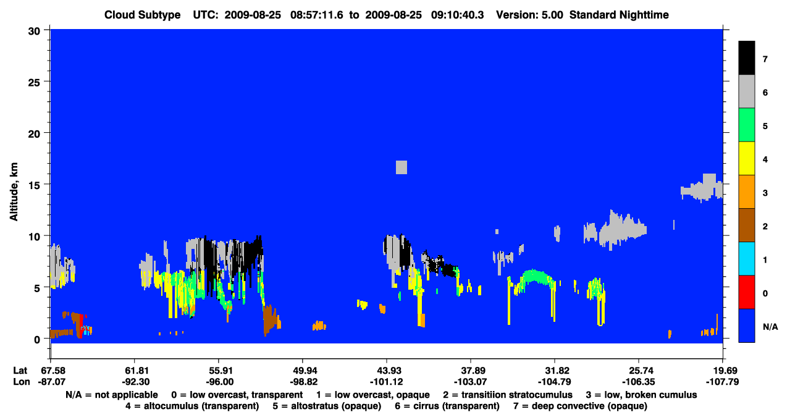Viewport: 803px width, 412px height.
Task: Click longitude value -101.12
Action: [386, 382]
